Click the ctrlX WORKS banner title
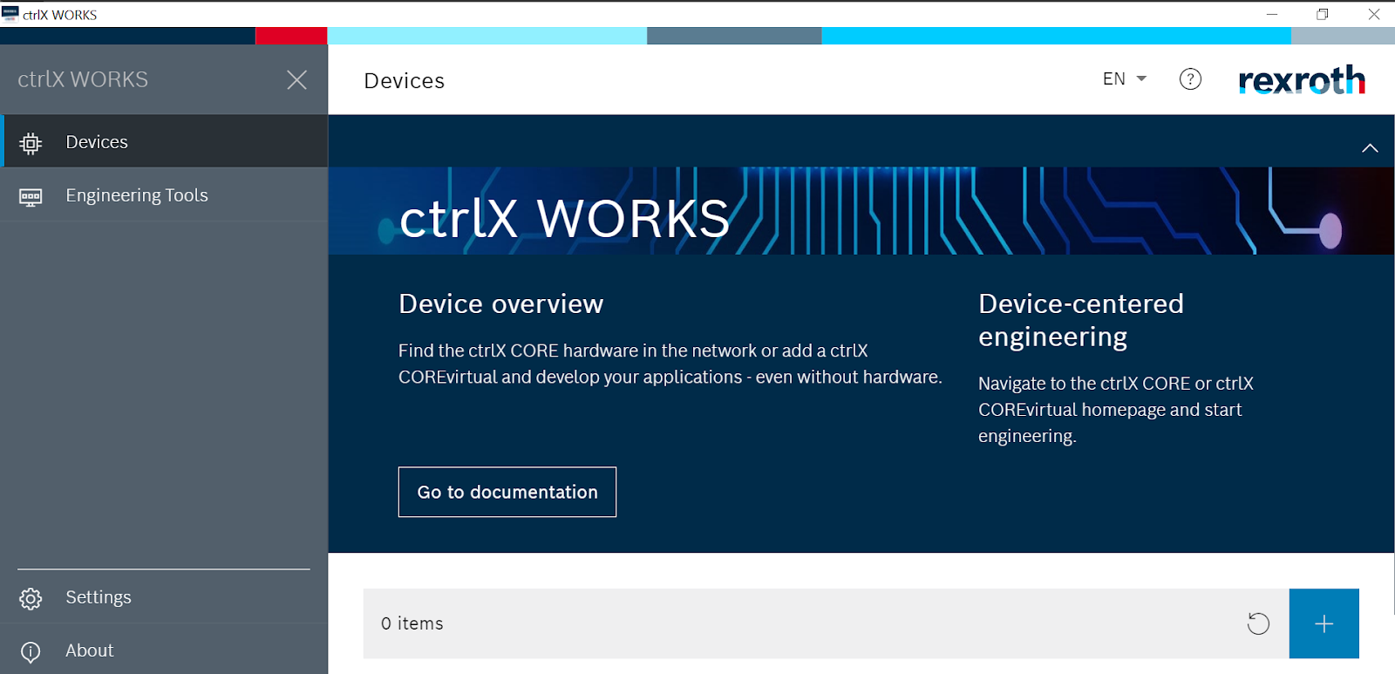 tap(564, 218)
